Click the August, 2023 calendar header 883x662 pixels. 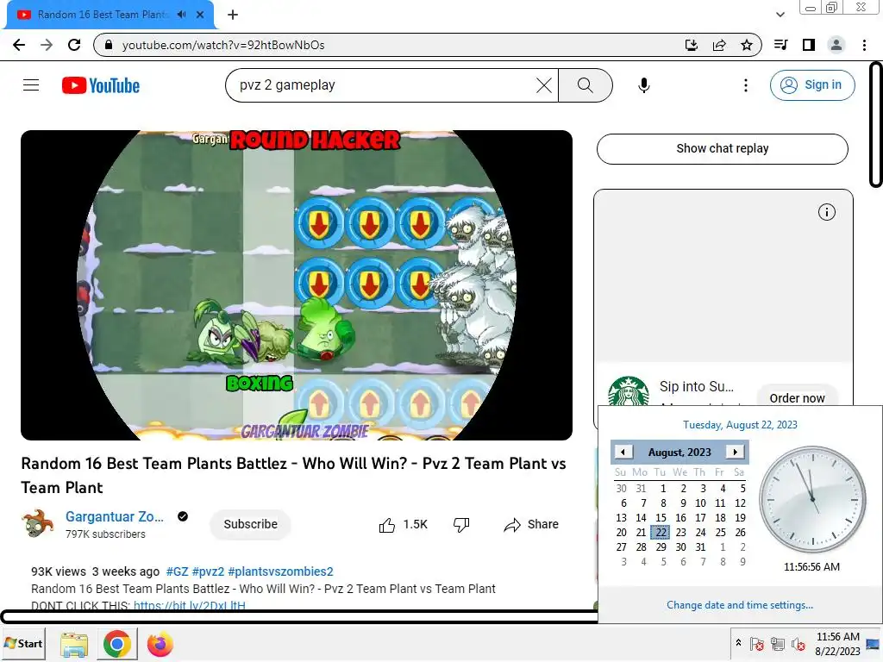679,452
